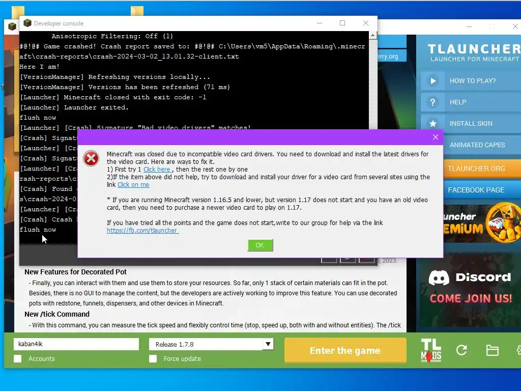The width and height of the screenshot is (521, 391).
Task: Close the Developer console window
Action: (x=365, y=23)
